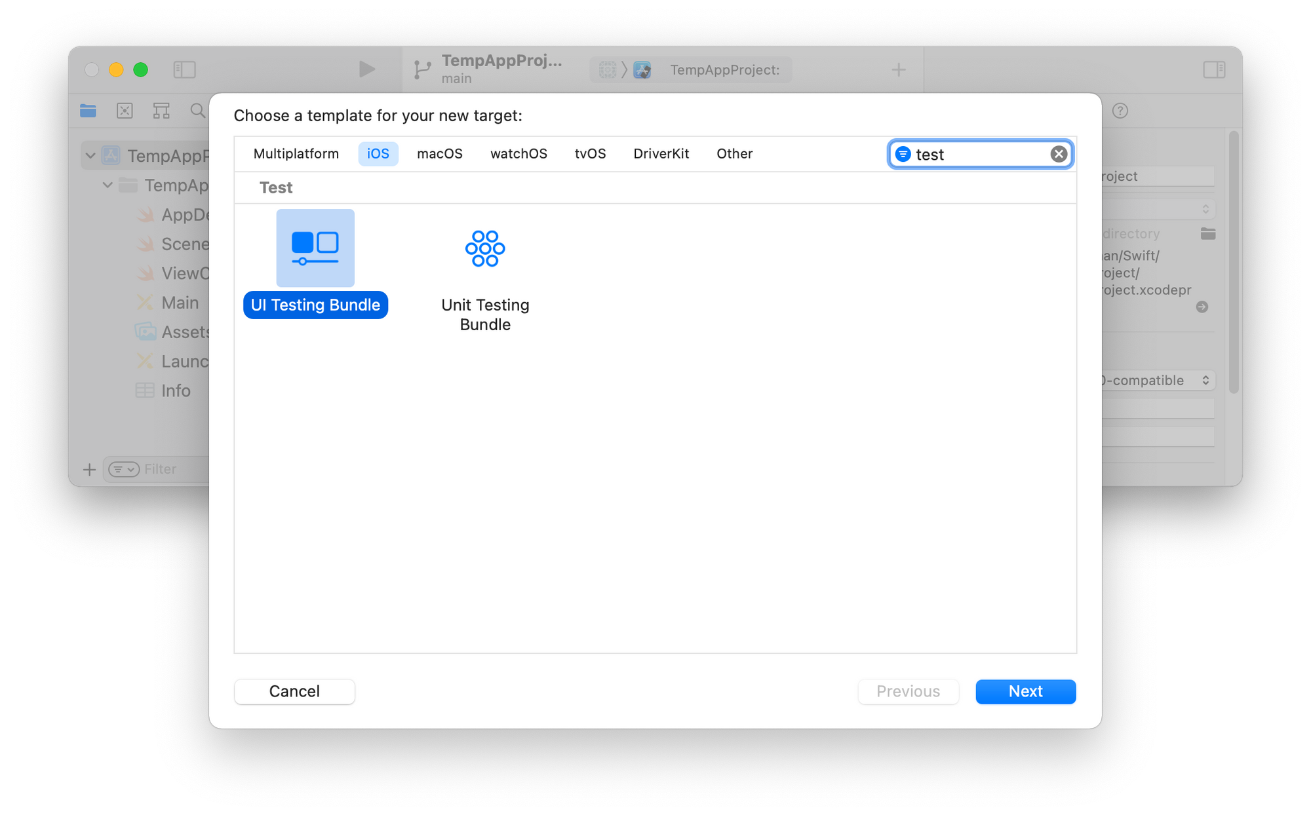Click the iOS platform tab icon
Viewport: 1311px width, 819px height.
tap(378, 153)
